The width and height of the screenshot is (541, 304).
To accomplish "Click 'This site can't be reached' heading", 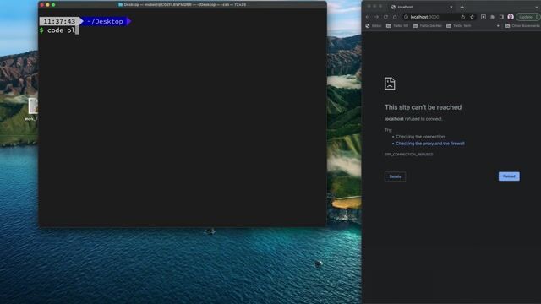I will click(x=423, y=107).
